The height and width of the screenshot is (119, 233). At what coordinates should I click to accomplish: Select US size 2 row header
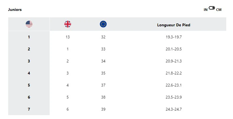tap(29, 49)
